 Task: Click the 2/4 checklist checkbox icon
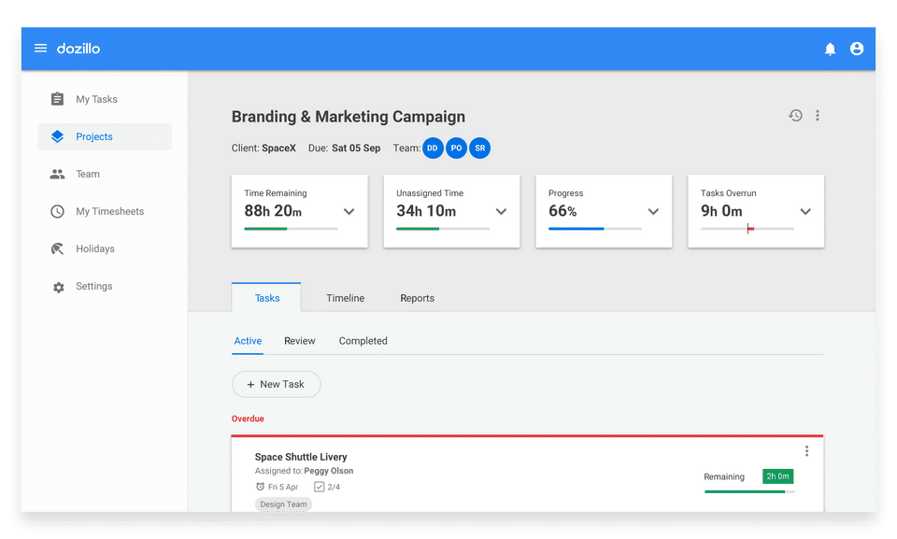tap(320, 487)
